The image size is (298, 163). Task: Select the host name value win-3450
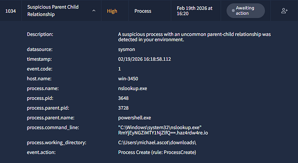128,79
